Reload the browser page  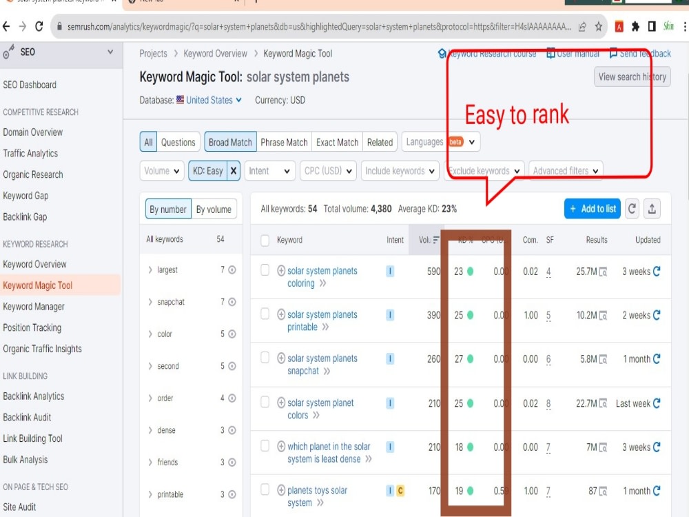pyautogui.click(x=39, y=27)
